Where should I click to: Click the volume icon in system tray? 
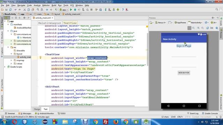[202, 122]
